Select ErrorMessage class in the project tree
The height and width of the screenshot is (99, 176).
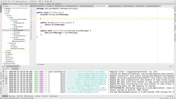pos(19,30)
